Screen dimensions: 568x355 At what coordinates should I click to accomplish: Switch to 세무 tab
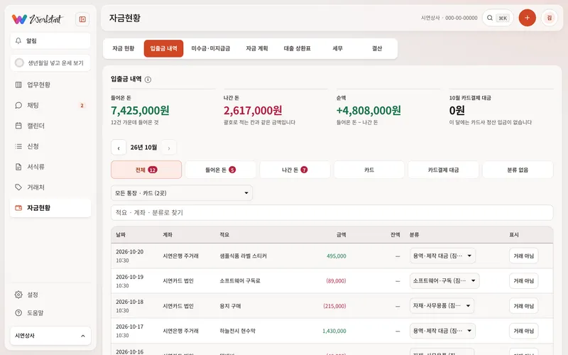(338, 48)
